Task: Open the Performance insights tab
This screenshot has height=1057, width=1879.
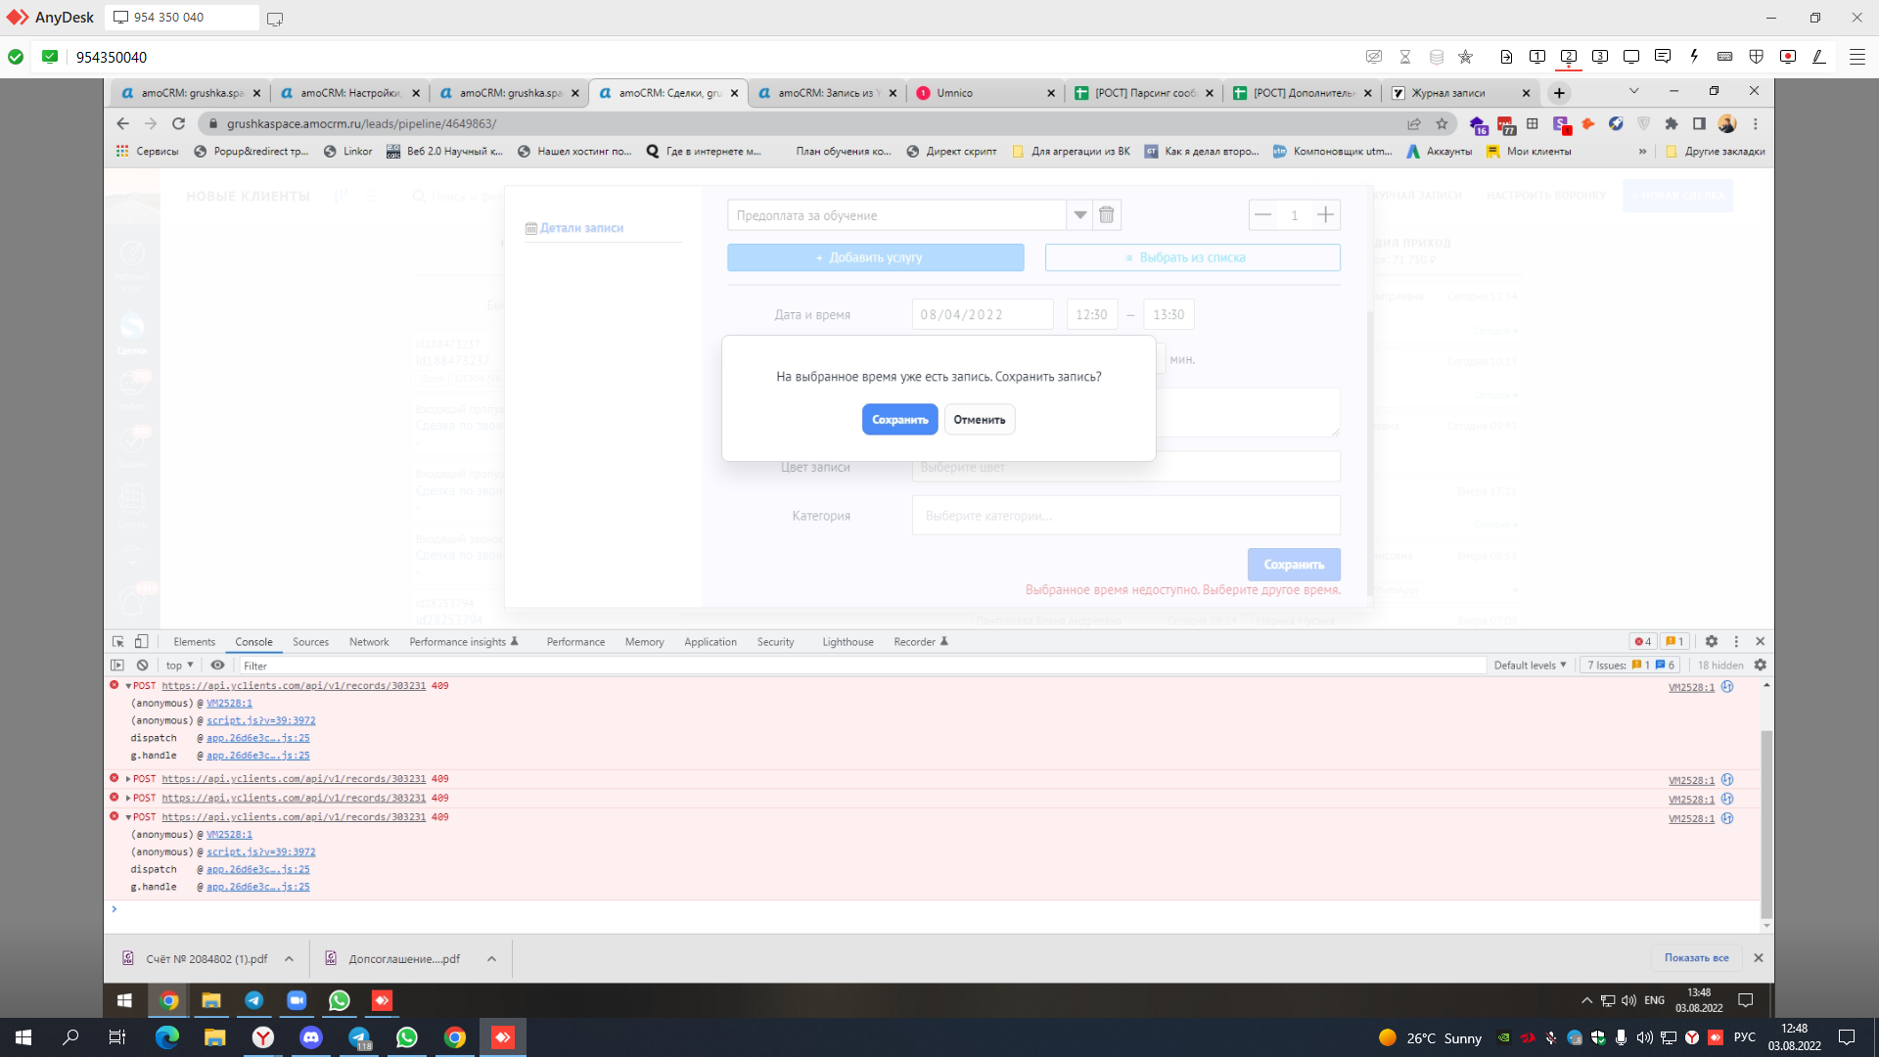Action: pyautogui.click(x=464, y=642)
